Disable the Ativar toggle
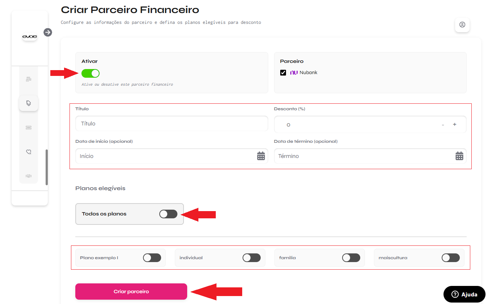 91,73
